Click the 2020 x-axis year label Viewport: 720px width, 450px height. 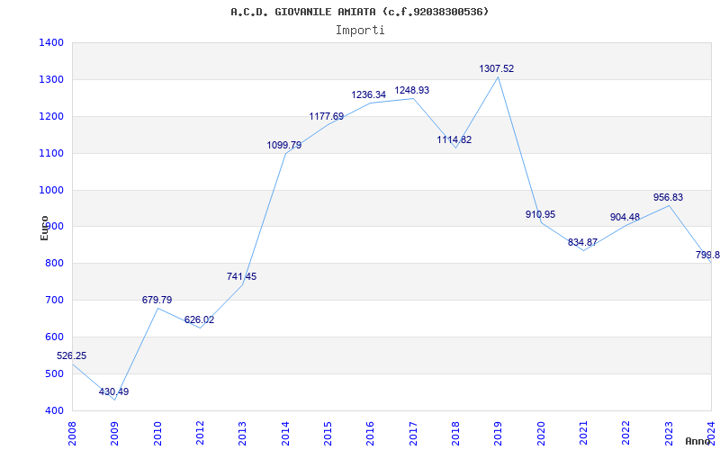click(x=541, y=434)
